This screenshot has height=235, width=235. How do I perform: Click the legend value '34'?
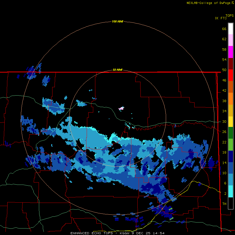tap(224, 111)
